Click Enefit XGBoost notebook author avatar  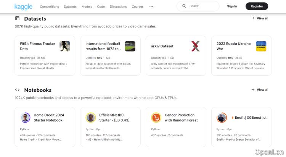222,118
